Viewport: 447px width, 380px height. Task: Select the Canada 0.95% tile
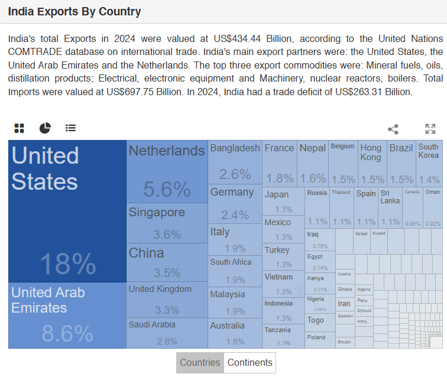(413, 207)
